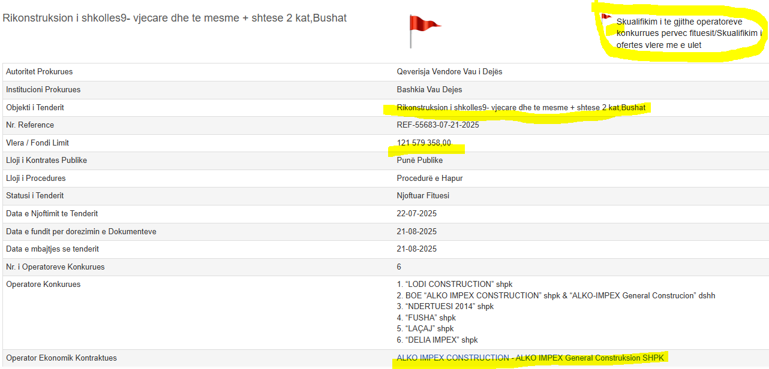
Task: Click the Operator Ekonomik Kontraktues row label
Action: click(61, 358)
